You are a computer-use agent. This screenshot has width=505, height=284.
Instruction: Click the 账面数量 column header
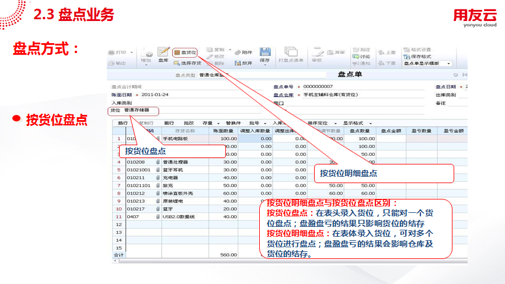point(224,131)
